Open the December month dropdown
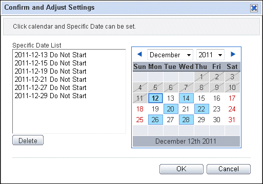This screenshot has height=184, width=263. tap(170, 55)
